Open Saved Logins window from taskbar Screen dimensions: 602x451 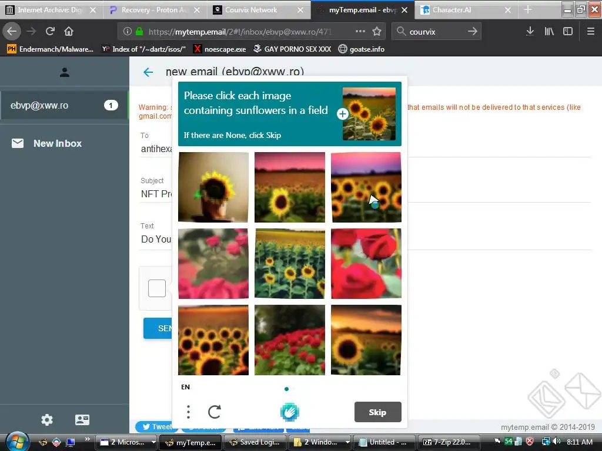click(255, 442)
